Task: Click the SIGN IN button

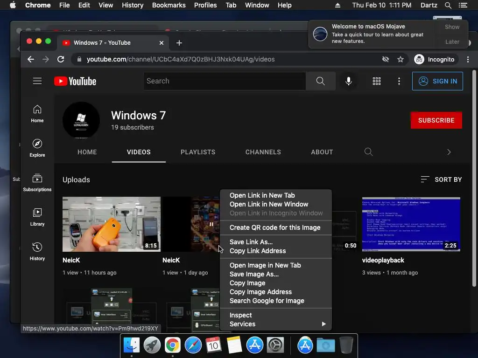Action: coord(437,81)
